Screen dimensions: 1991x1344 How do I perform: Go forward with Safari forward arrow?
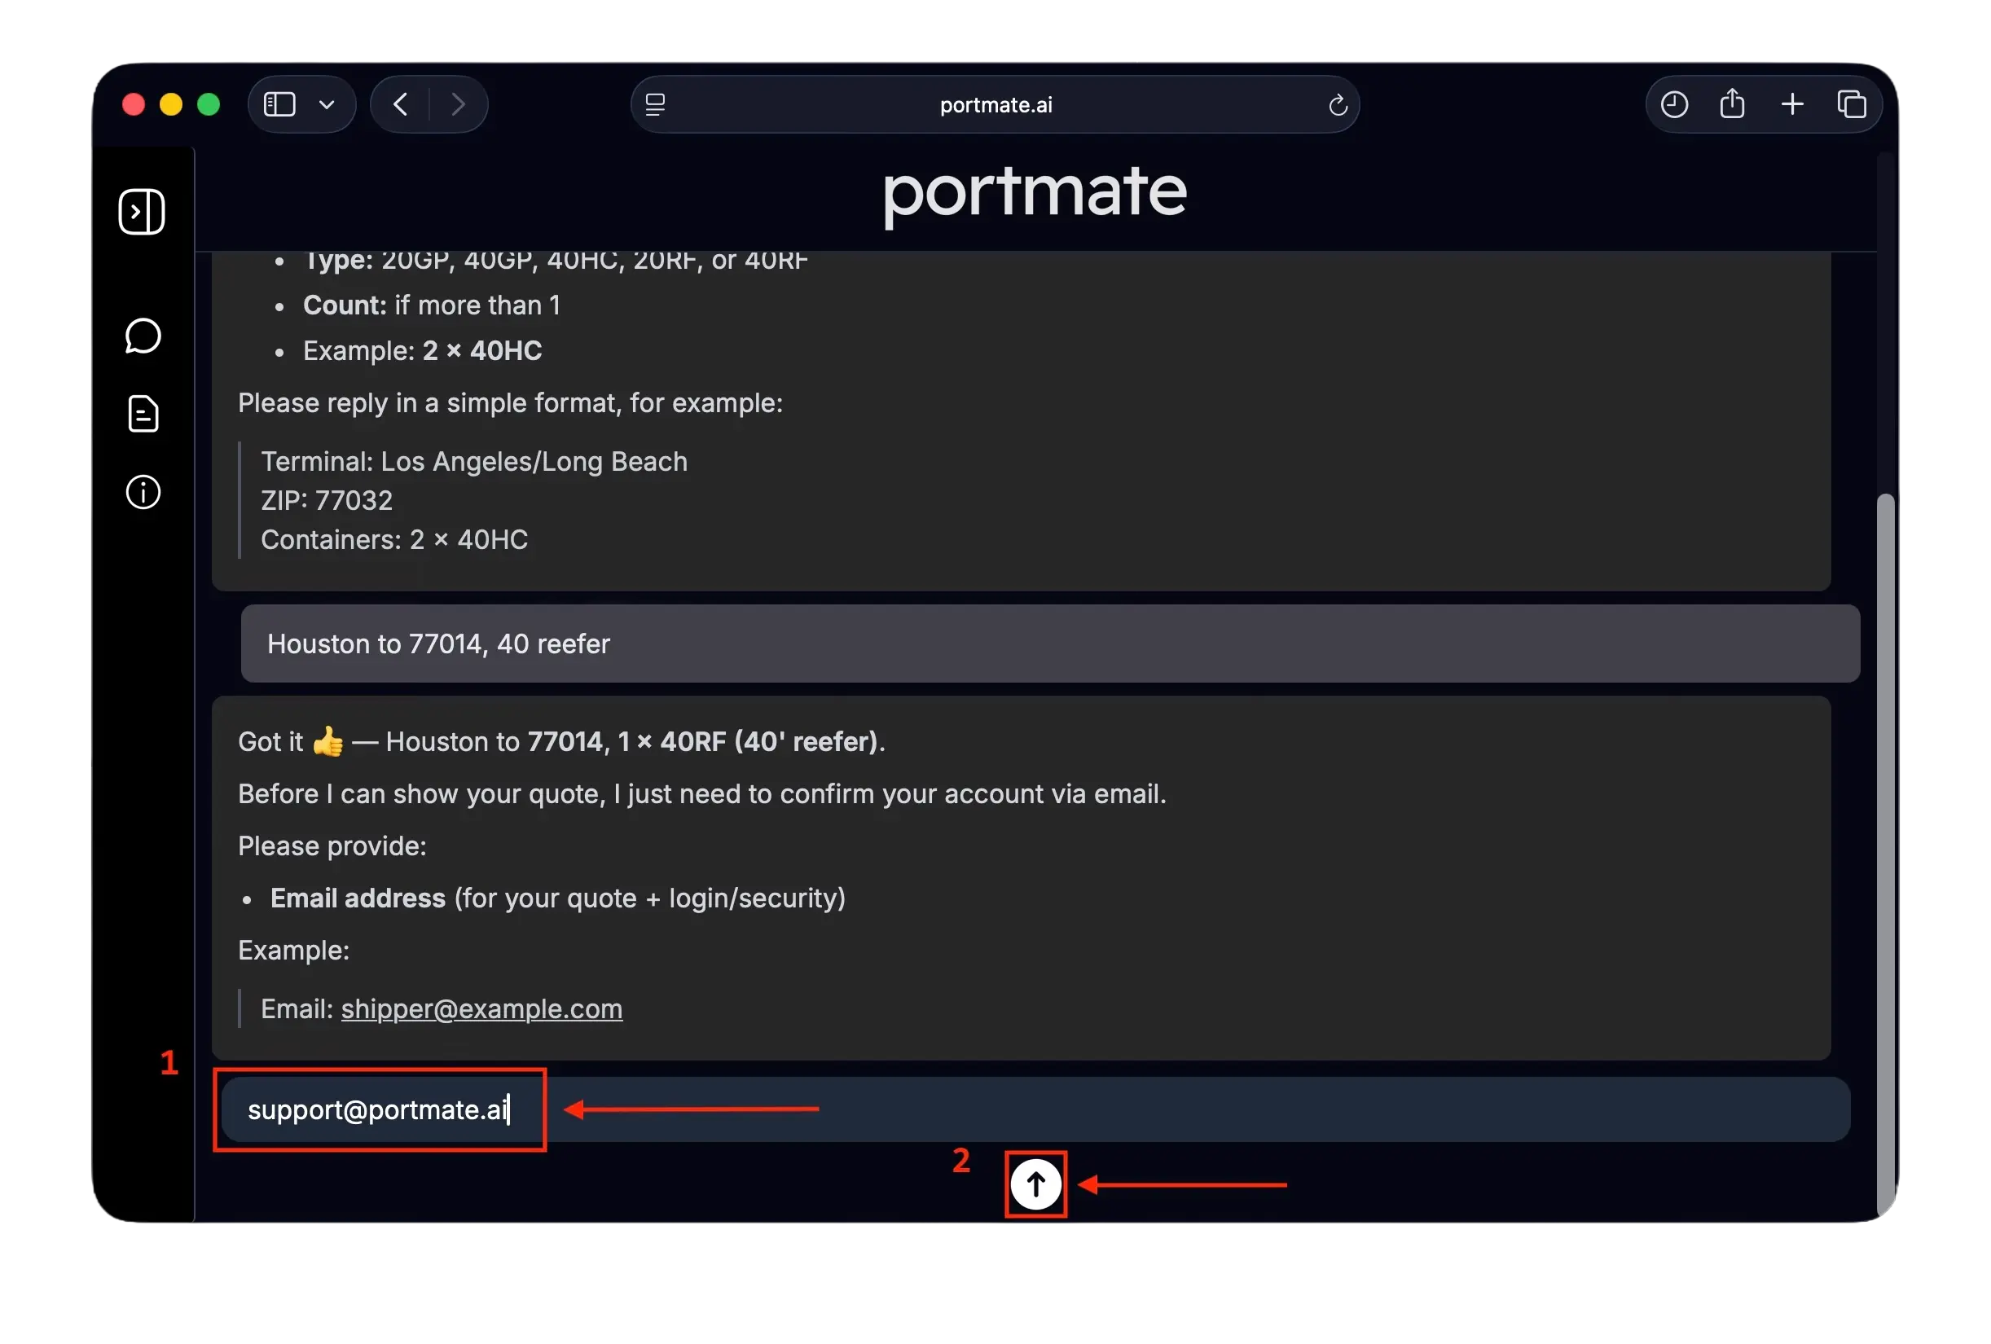tap(459, 104)
